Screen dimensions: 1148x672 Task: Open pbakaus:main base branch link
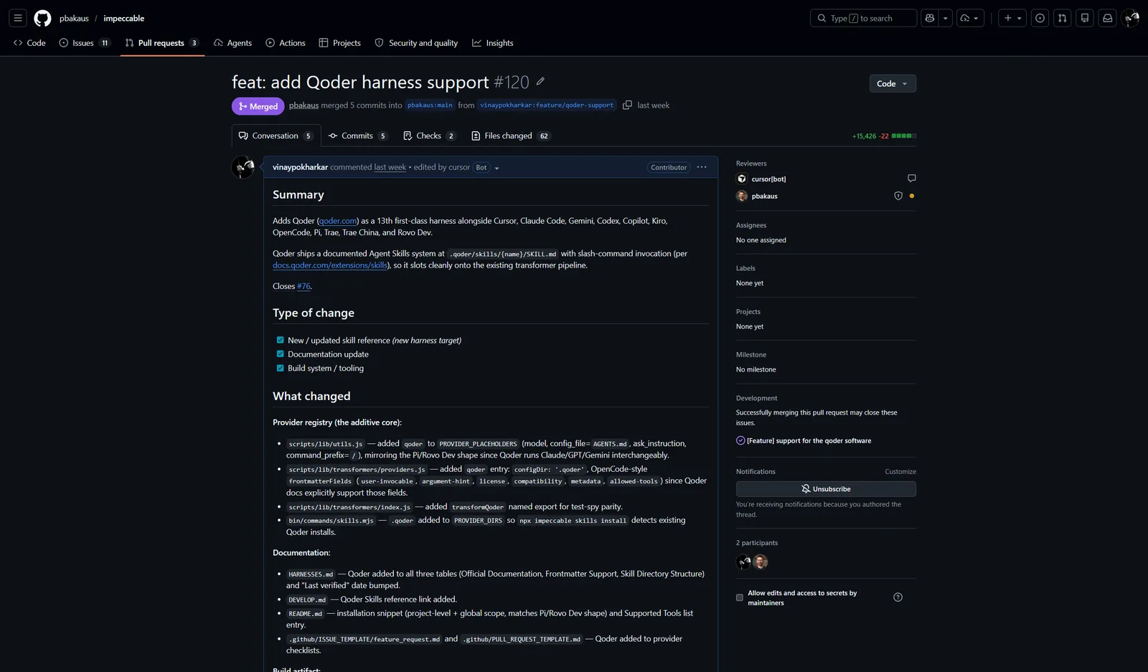coord(430,105)
